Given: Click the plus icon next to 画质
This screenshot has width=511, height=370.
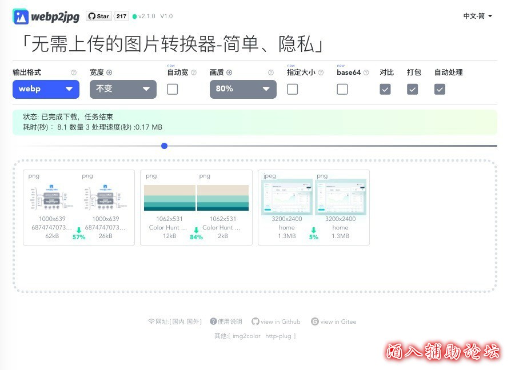Looking at the screenshot, I should tap(229, 73).
